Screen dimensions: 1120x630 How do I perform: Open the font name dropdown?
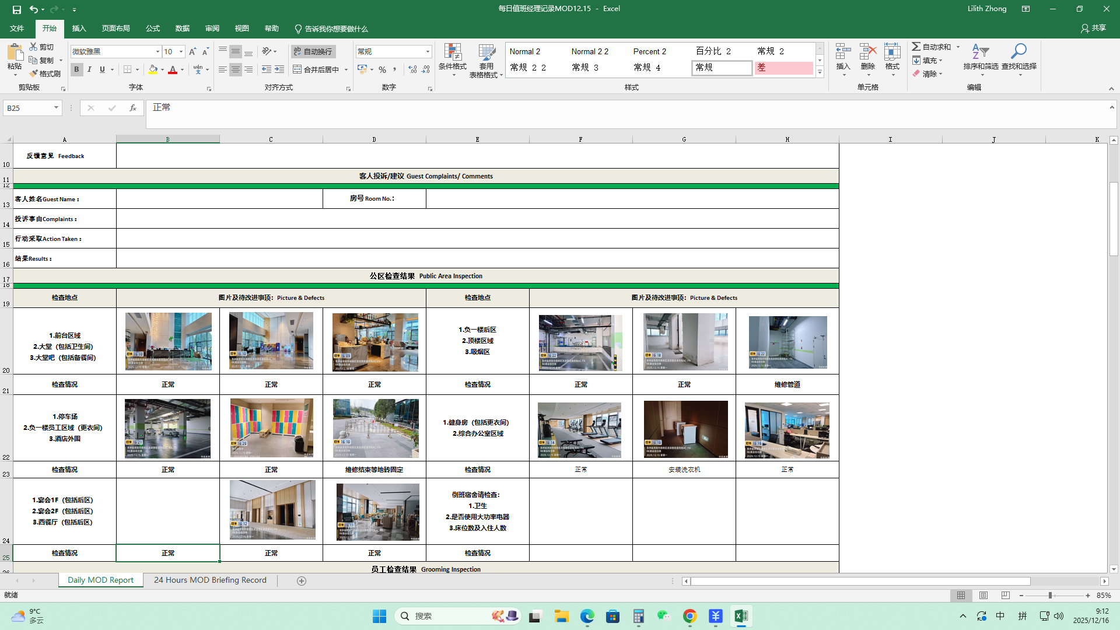pyautogui.click(x=157, y=52)
